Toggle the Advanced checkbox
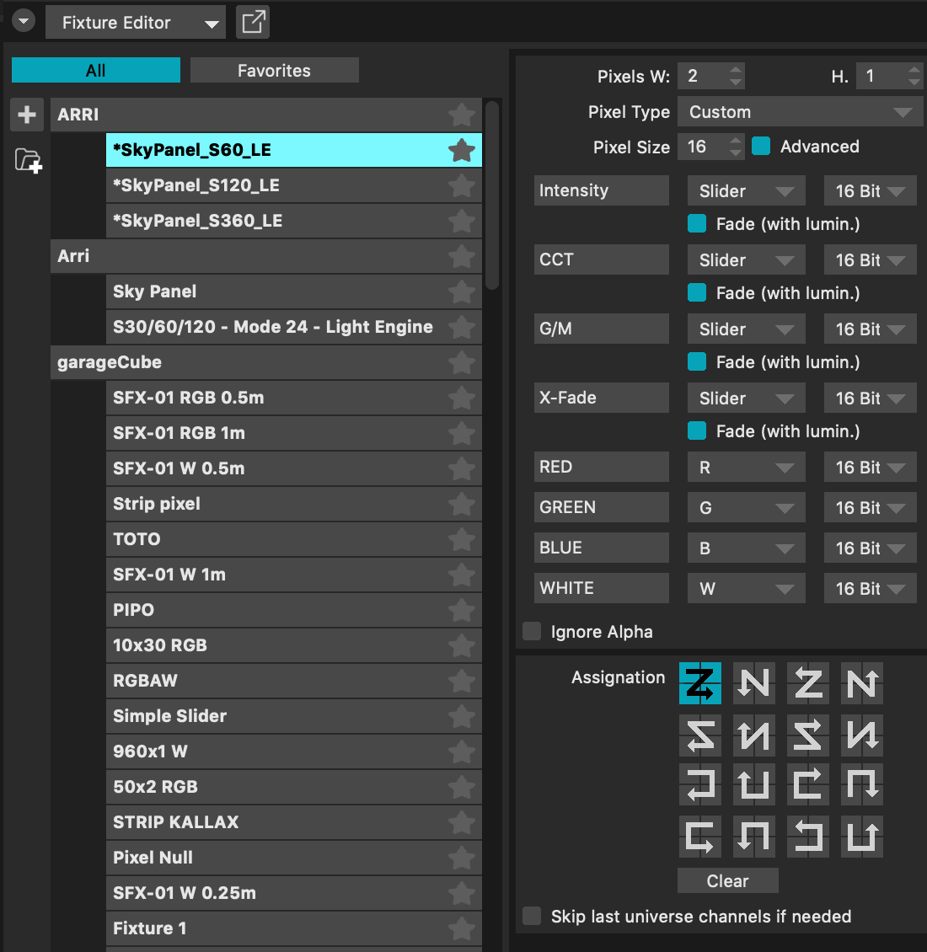The height and width of the screenshot is (952, 927). tap(760, 147)
